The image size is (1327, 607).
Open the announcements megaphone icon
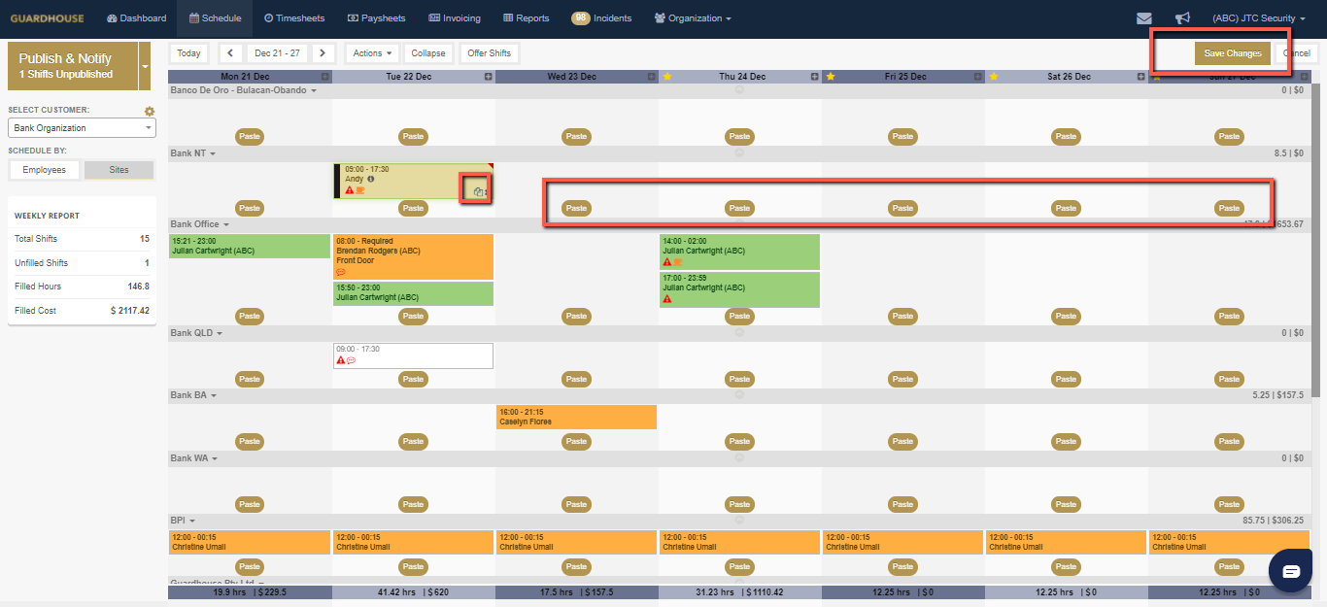pos(1182,18)
